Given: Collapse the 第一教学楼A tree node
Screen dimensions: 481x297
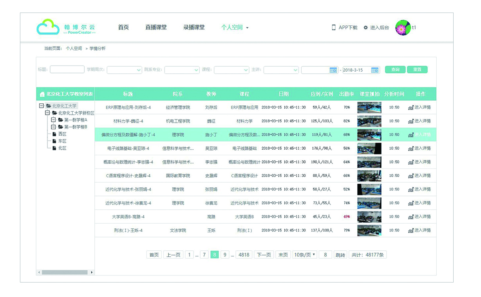Looking at the screenshot, I should click(54, 120).
